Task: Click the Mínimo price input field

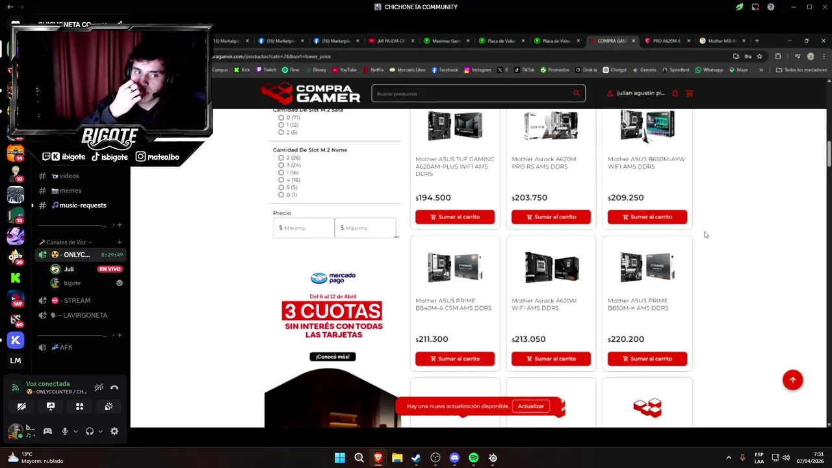Action: pyautogui.click(x=304, y=228)
